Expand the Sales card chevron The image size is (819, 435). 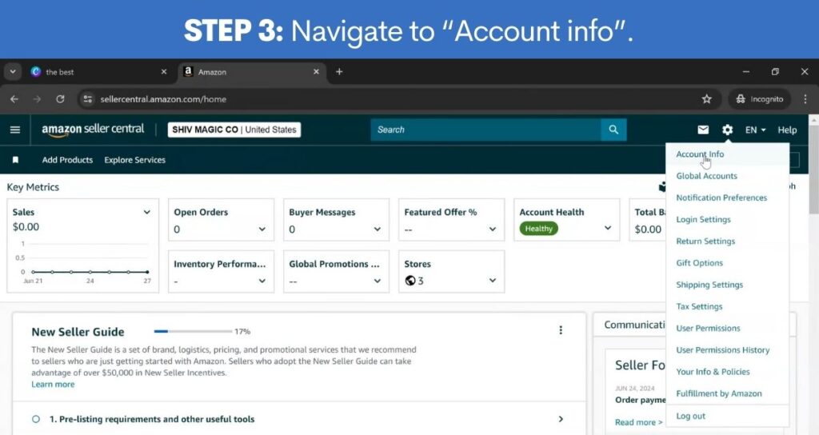(147, 212)
